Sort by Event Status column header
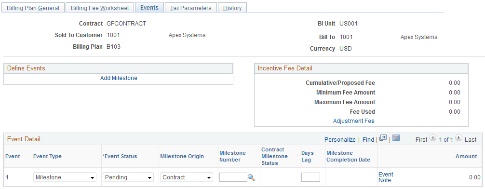The height and width of the screenshot is (189, 485). point(120,156)
